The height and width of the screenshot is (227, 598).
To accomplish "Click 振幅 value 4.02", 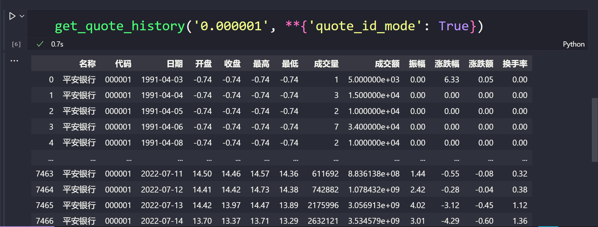I will [x=418, y=206].
